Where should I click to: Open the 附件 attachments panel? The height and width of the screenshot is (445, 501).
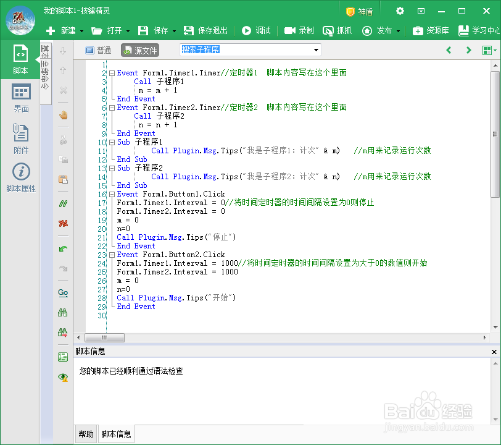point(21,138)
